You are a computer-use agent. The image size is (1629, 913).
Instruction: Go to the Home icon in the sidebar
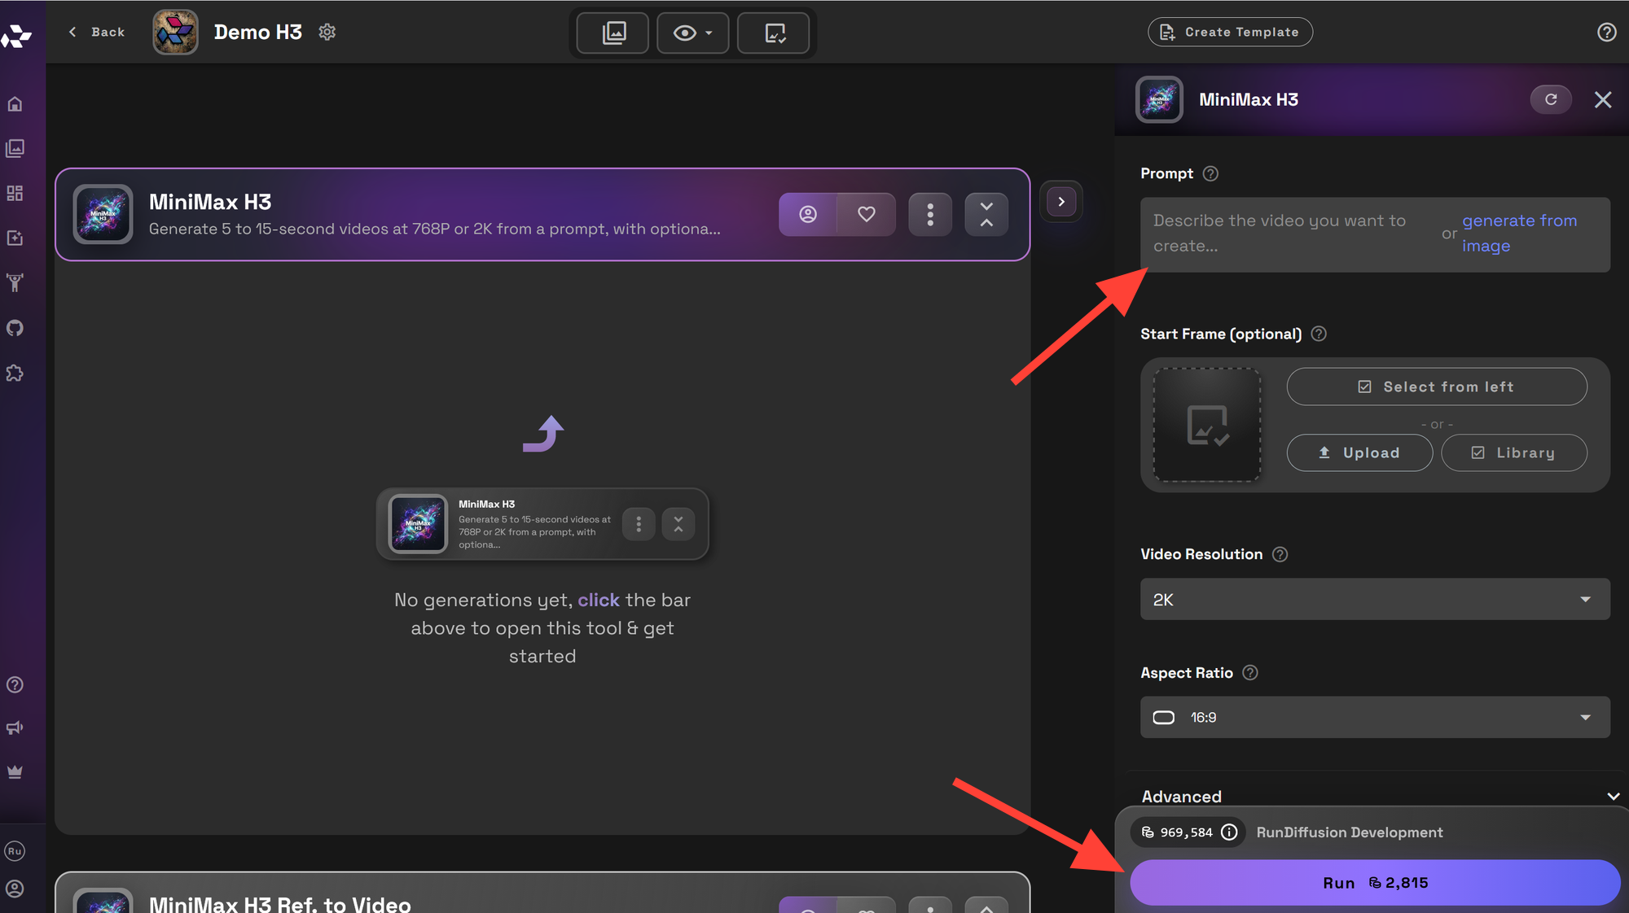pos(15,104)
